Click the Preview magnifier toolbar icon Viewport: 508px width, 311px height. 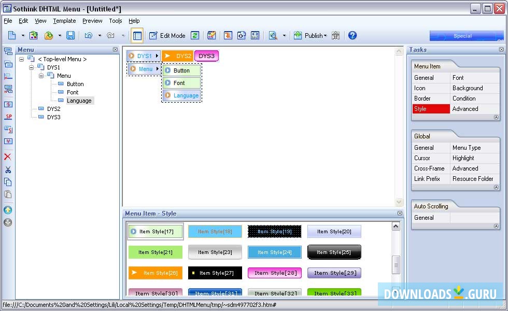coord(273,35)
